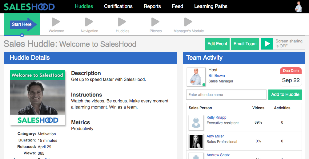
Task: Open Kelly Knapp's profile link
Action: click(216, 117)
